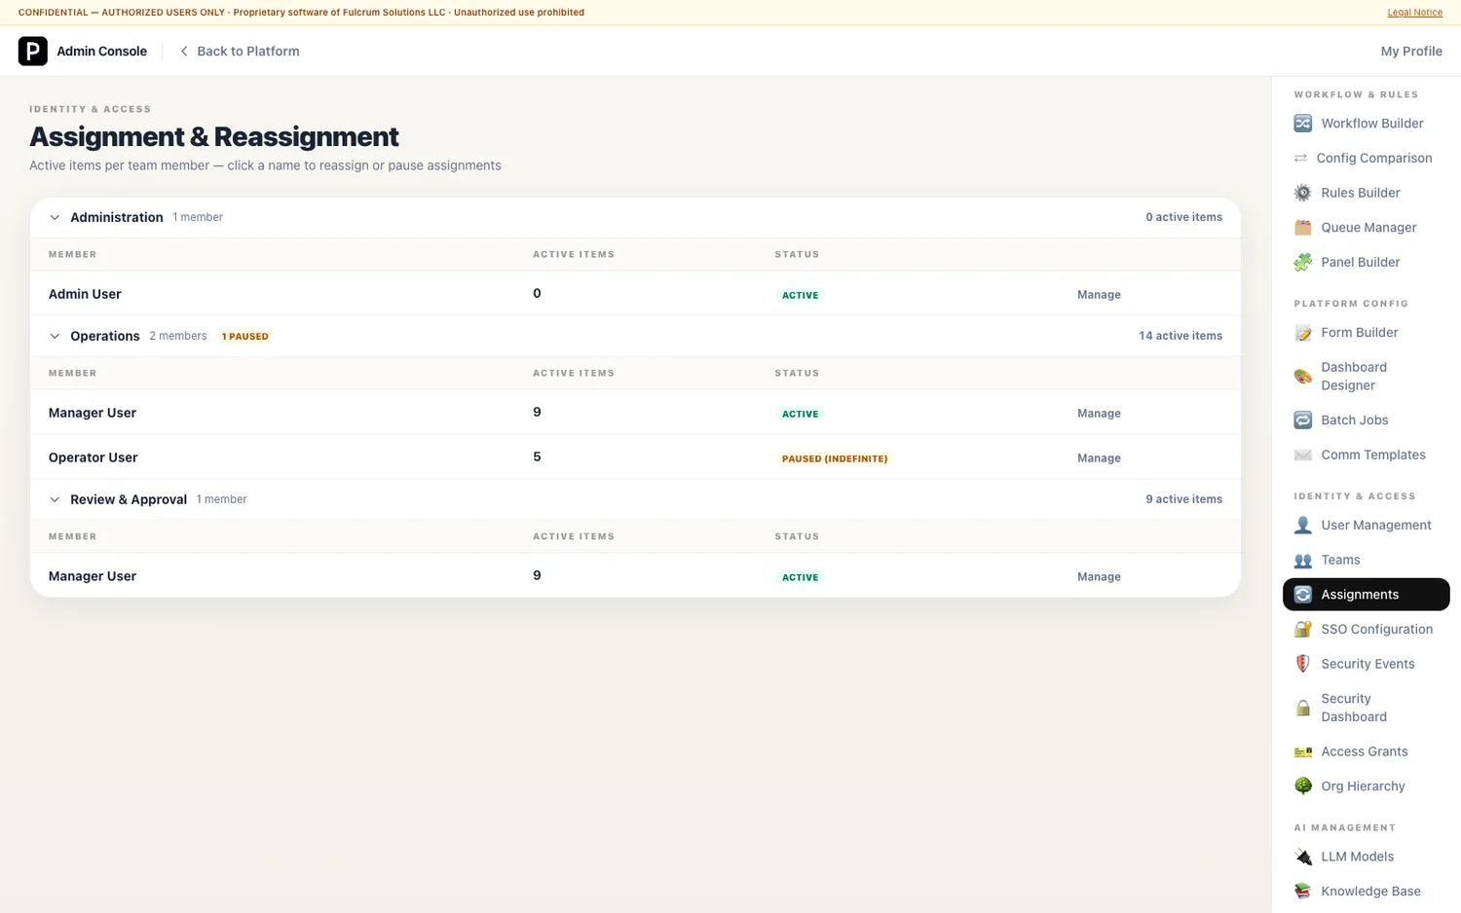This screenshot has height=913, width=1461.
Task: Click the Workflow Builder sidebar icon
Action: pyautogui.click(x=1302, y=124)
